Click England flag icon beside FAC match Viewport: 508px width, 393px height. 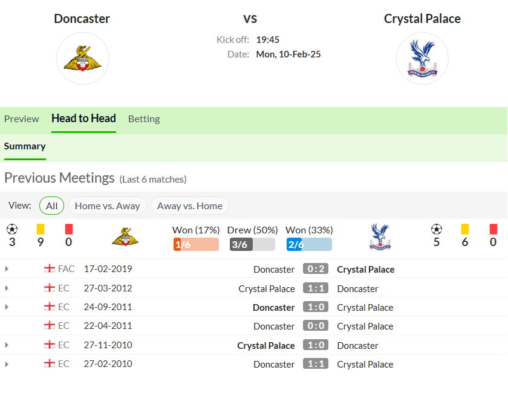pos(49,268)
